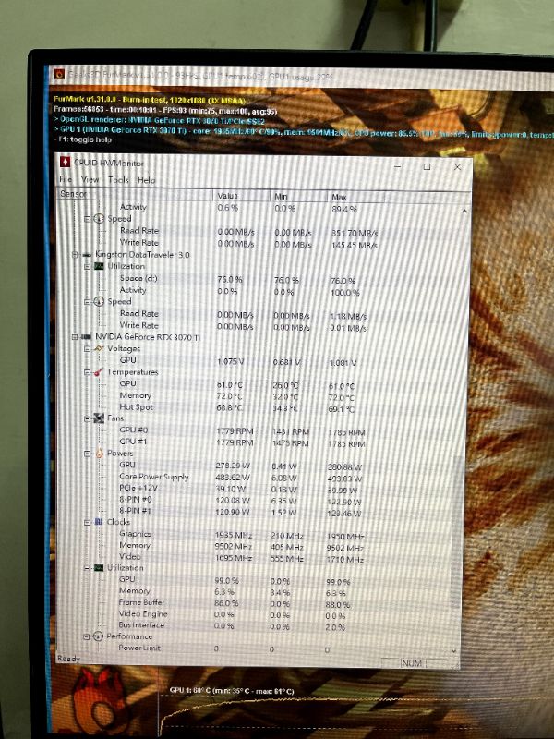The width and height of the screenshot is (554, 739).
Task: Click the Kingston DataTraveler drive icon
Action: [87, 255]
